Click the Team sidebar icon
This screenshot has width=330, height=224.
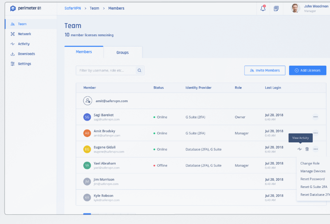point(12,24)
